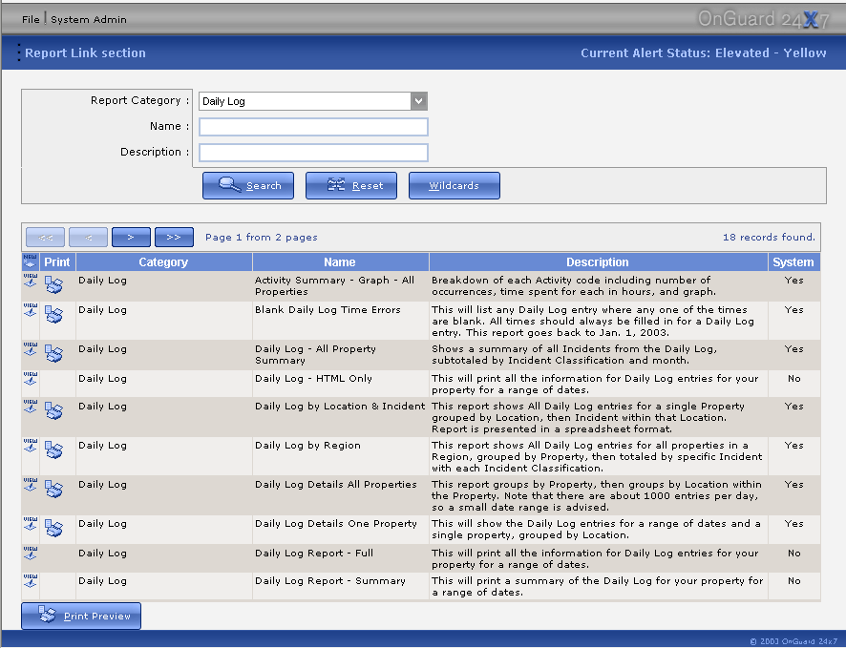Click print icon for Blank Daily Log Time Errors
Image resolution: width=846 pixels, height=648 pixels.
(x=54, y=314)
